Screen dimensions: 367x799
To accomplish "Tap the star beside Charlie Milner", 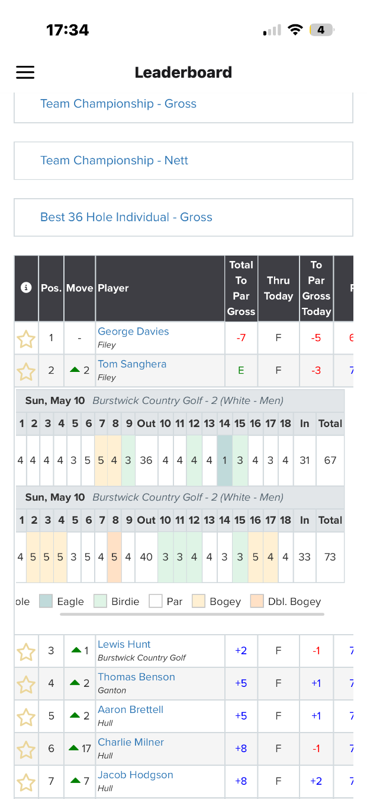I will coord(26,750).
